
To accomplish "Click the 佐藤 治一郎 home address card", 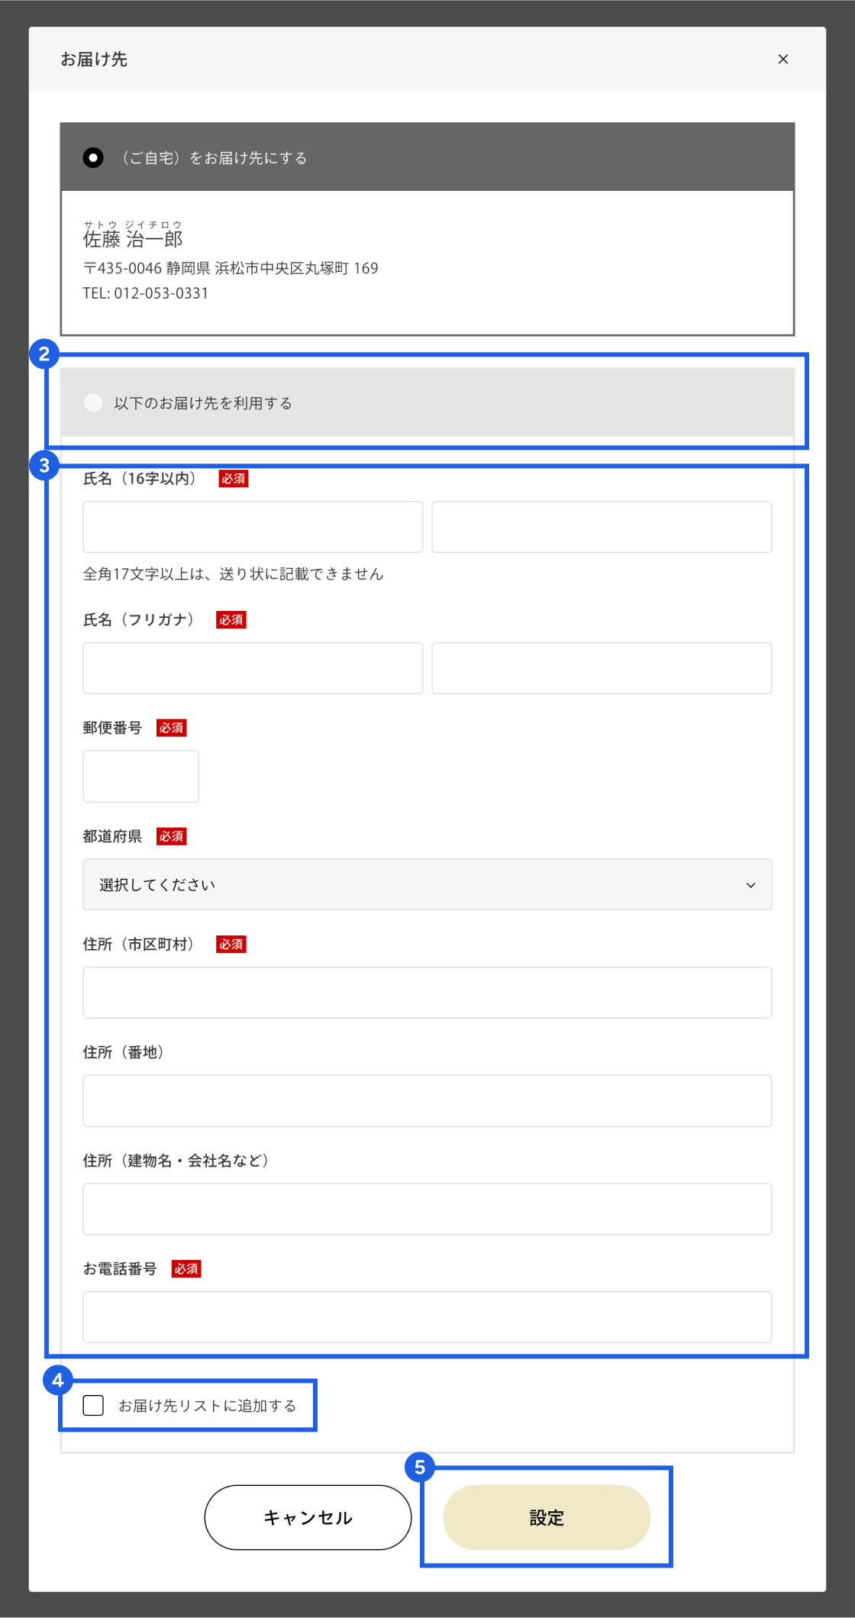I will point(427,261).
